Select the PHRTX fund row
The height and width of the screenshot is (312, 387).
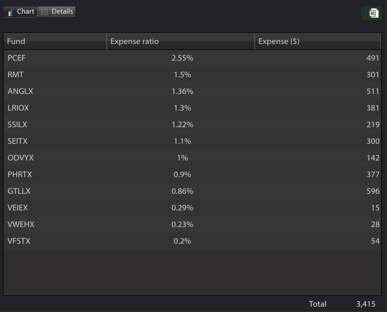[x=192, y=174]
